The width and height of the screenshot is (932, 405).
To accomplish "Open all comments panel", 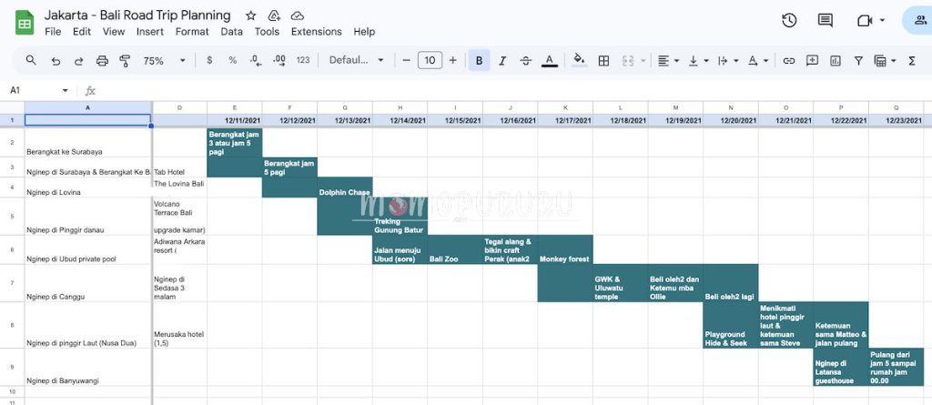I will 825,20.
